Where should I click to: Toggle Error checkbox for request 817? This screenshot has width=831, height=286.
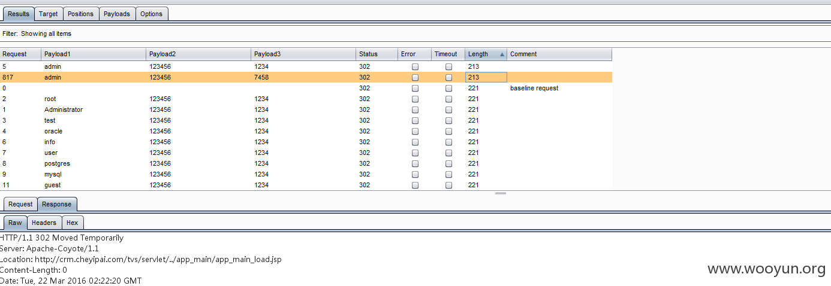415,78
